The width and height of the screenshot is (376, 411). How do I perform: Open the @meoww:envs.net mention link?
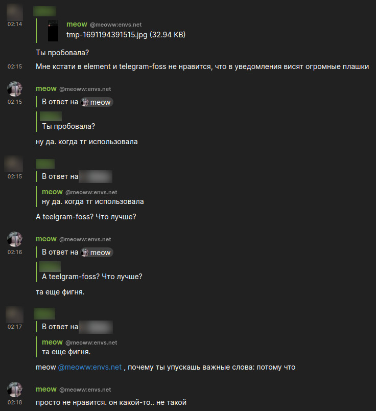tap(89, 367)
